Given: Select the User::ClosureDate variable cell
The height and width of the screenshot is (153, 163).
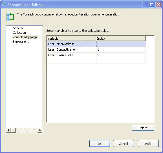Looking at the screenshot, I should tap(72, 55).
